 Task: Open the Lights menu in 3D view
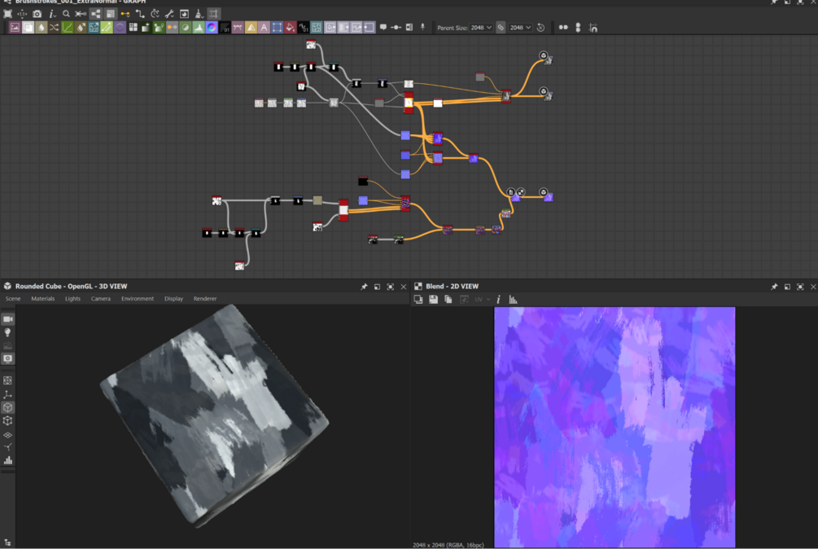coord(72,298)
